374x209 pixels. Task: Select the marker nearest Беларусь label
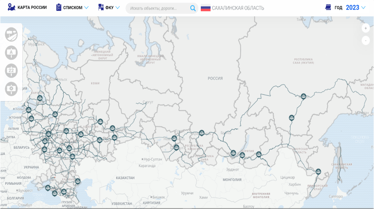point(44,149)
